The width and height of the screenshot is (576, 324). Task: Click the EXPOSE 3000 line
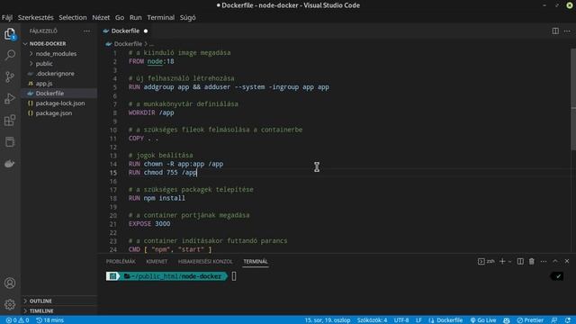(x=149, y=224)
